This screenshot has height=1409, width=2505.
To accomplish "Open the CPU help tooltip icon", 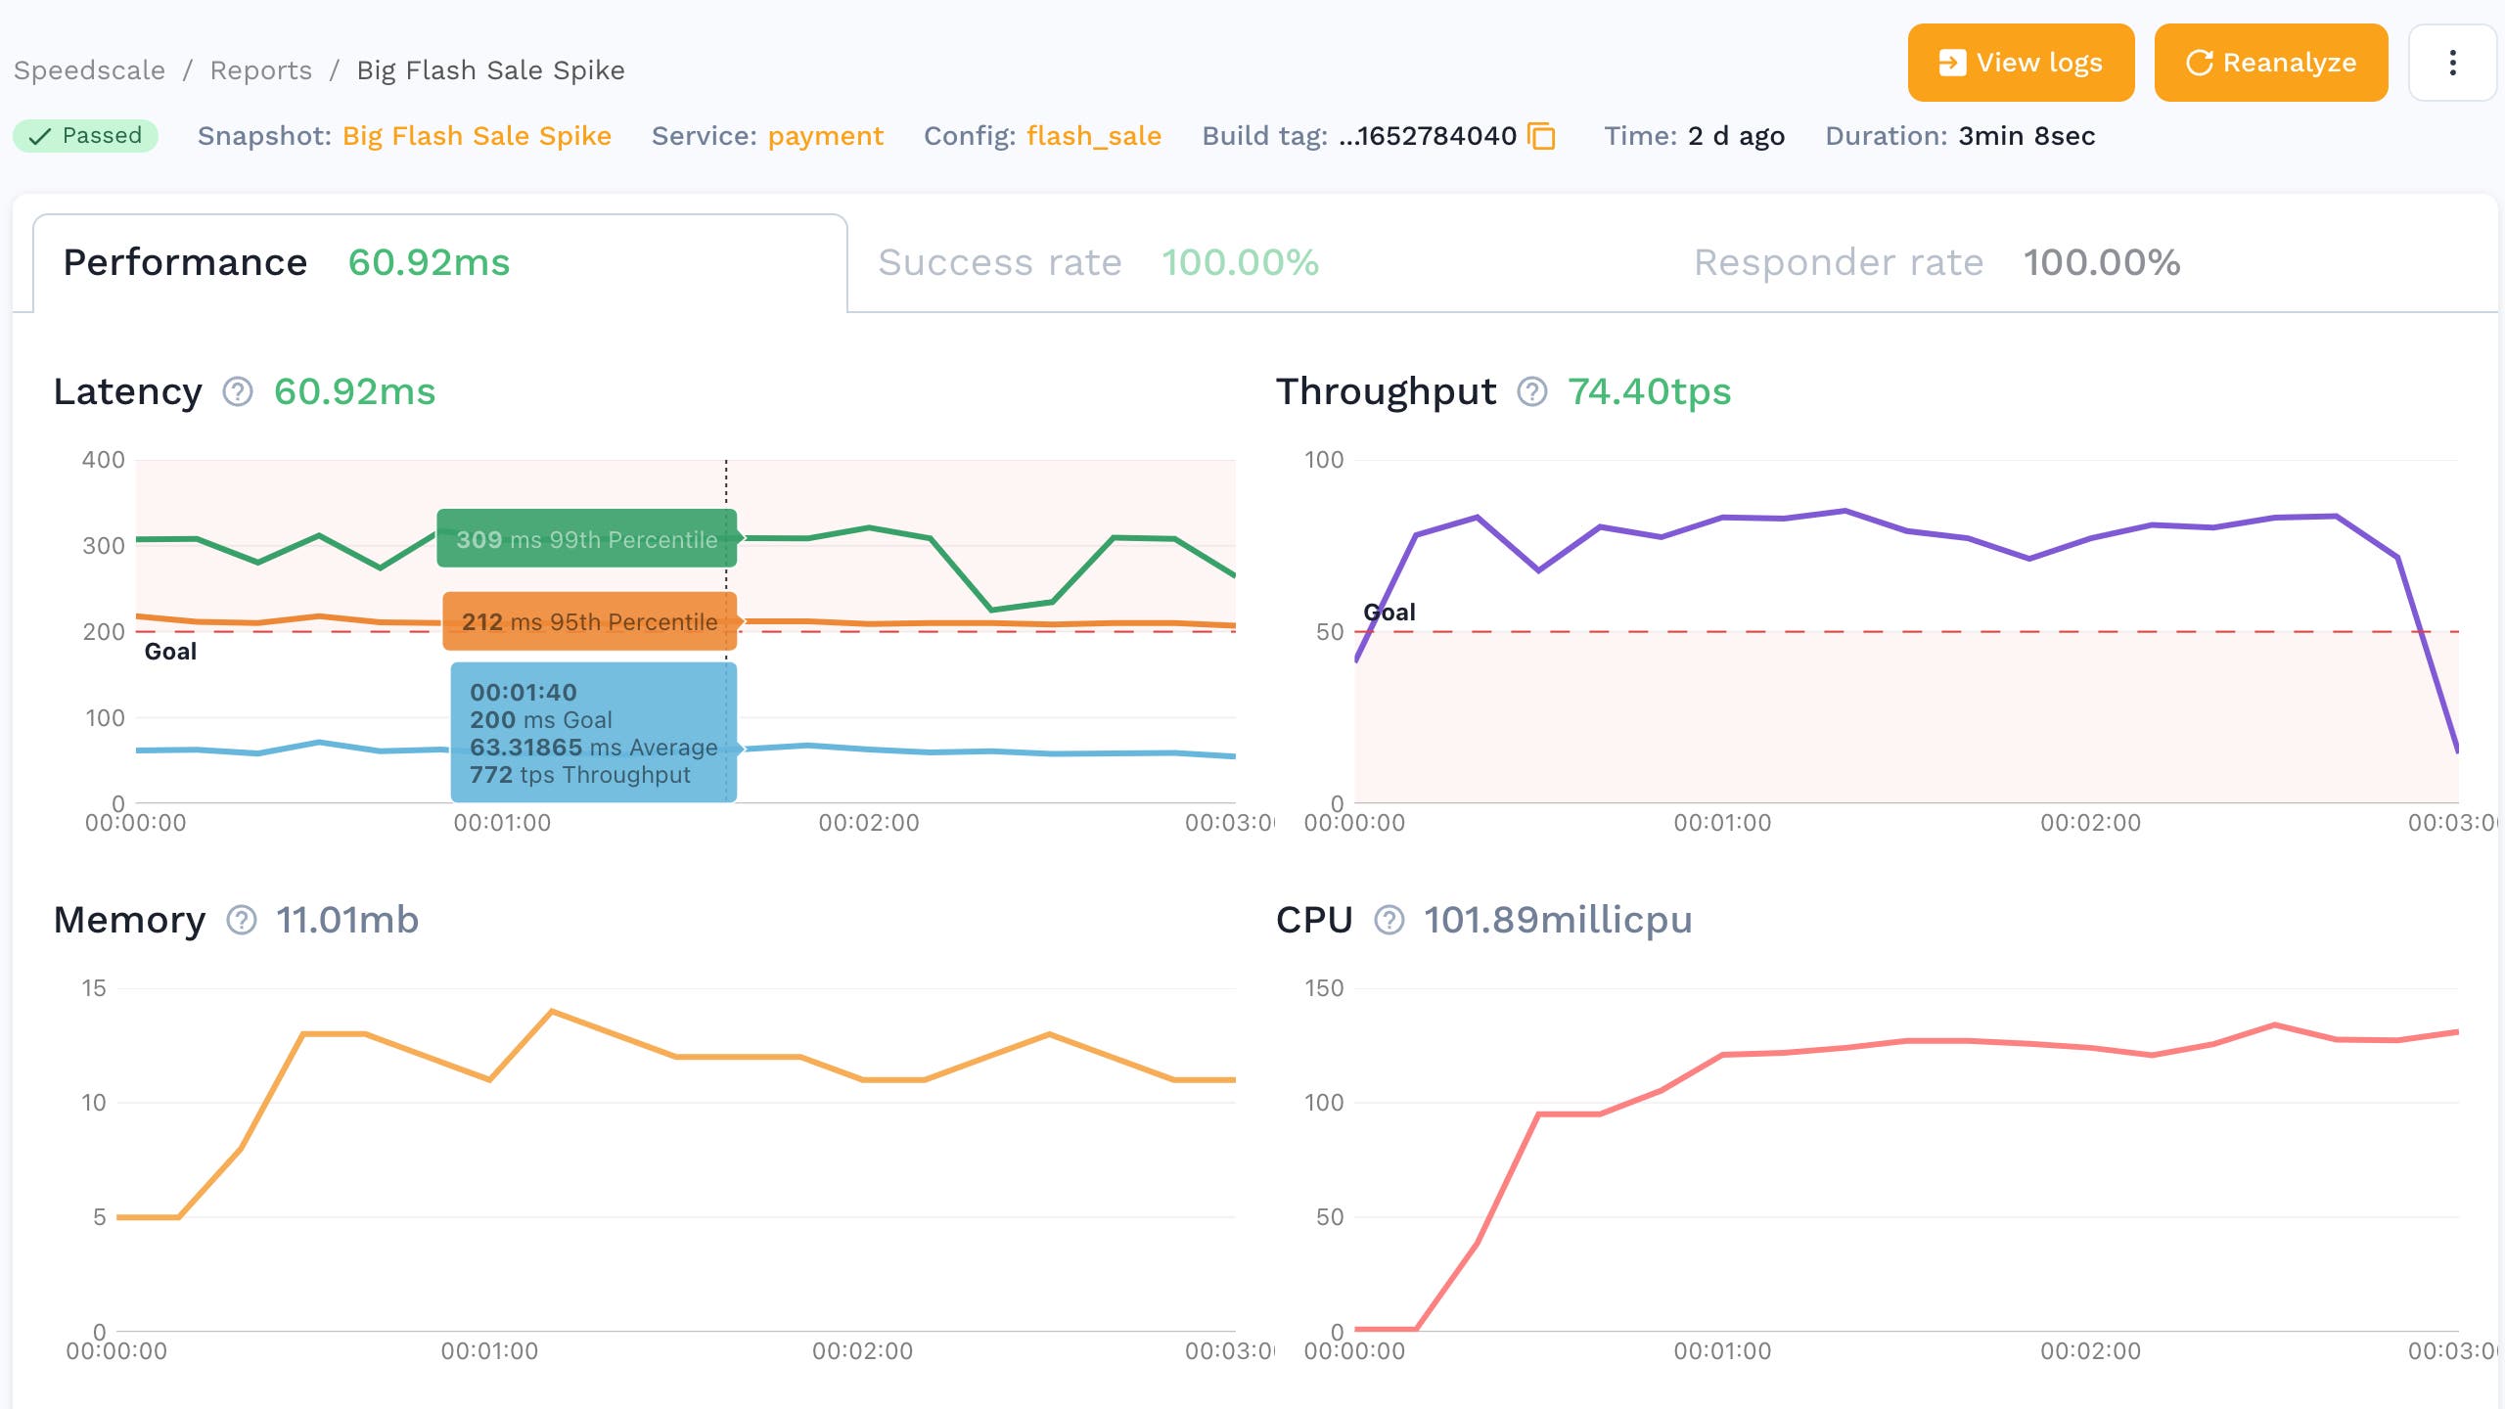I will click(x=1389, y=920).
